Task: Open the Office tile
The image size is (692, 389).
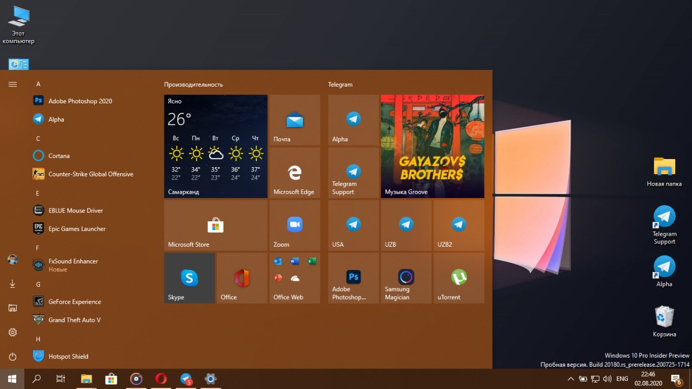Action: coord(242,278)
